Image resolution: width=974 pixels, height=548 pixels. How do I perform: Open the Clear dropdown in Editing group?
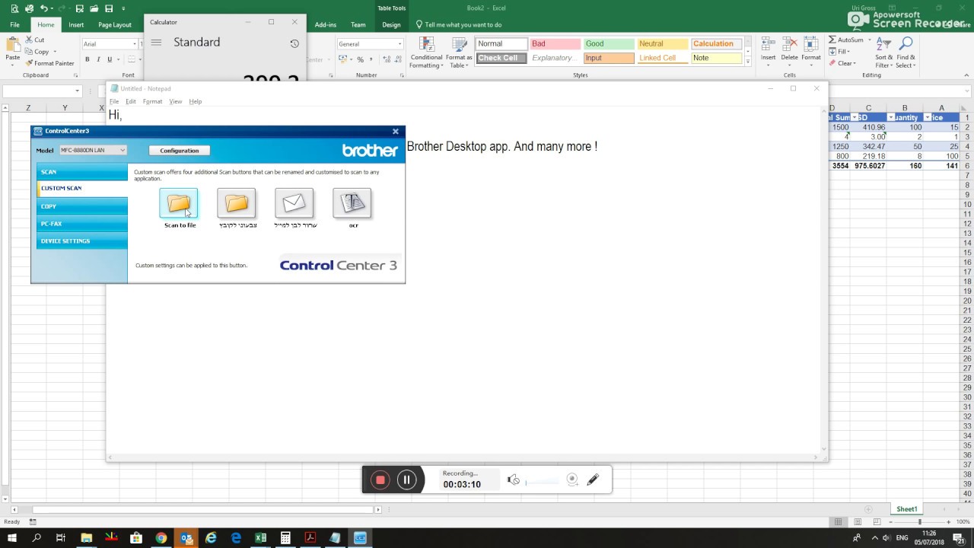coord(842,63)
